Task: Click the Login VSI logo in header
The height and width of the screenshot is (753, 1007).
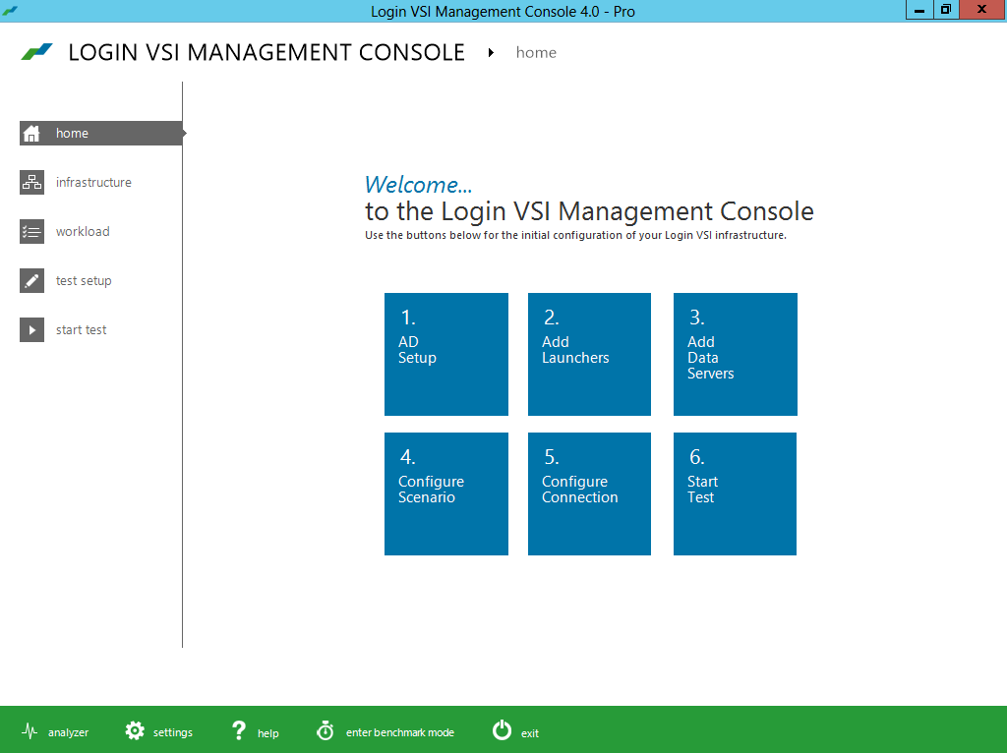Action: [x=36, y=53]
